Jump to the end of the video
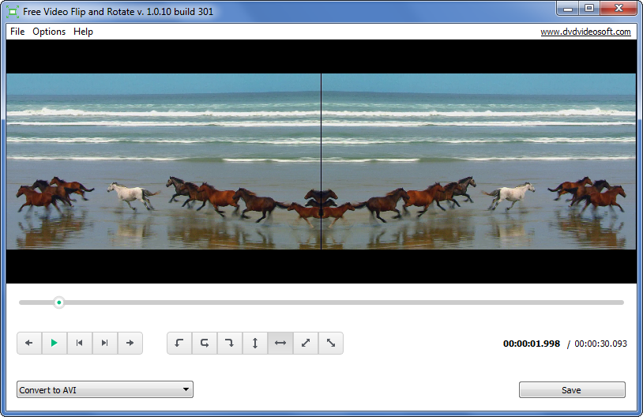The height and width of the screenshot is (417, 643). [x=105, y=343]
